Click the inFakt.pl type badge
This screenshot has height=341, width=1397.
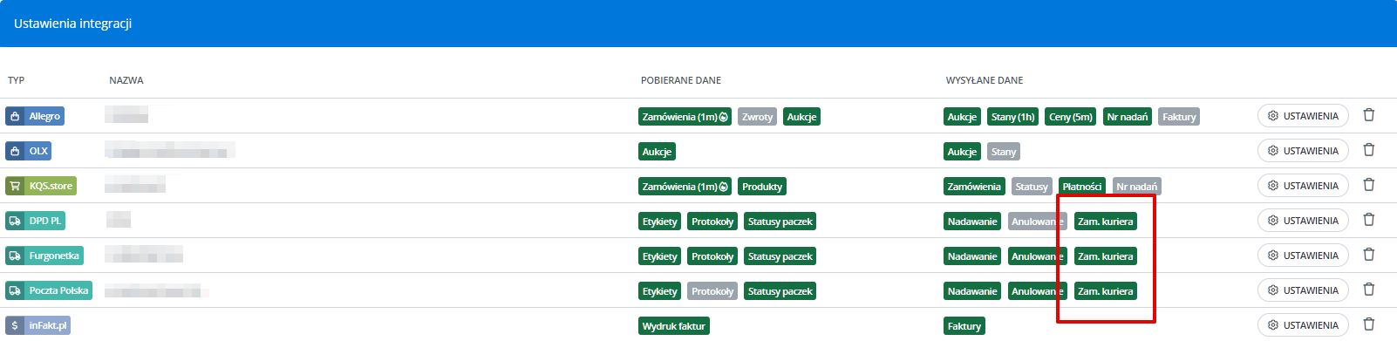(37, 325)
